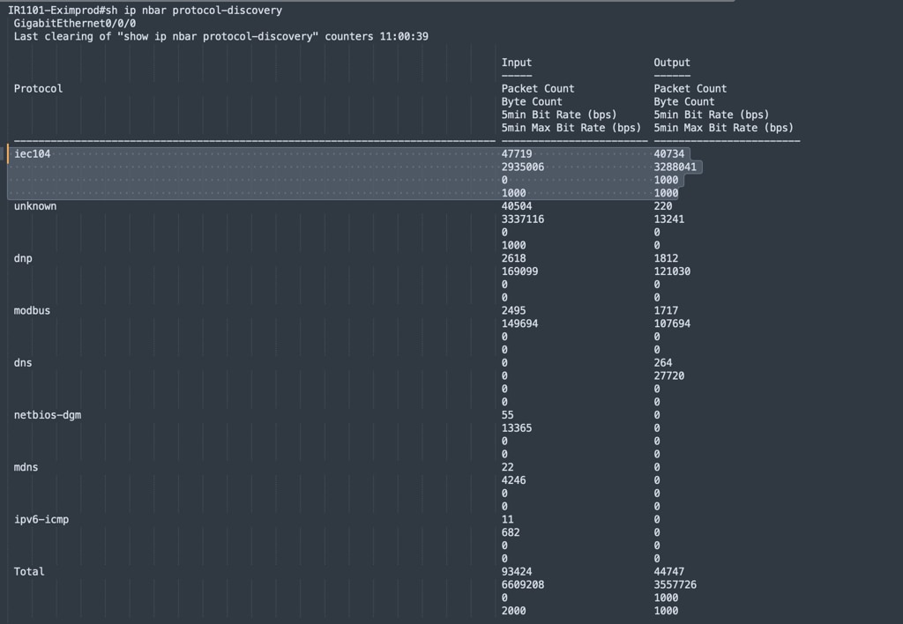Click Output "Packet Count" header label

coord(690,89)
